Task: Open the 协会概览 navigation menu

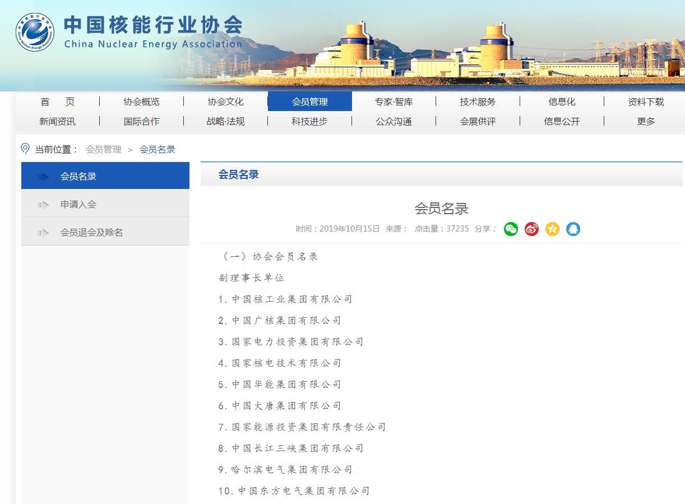Action: [x=141, y=101]
